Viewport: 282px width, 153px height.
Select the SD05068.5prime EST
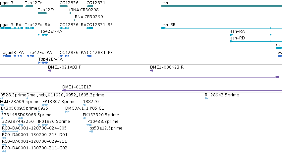[x=20, y=118]
